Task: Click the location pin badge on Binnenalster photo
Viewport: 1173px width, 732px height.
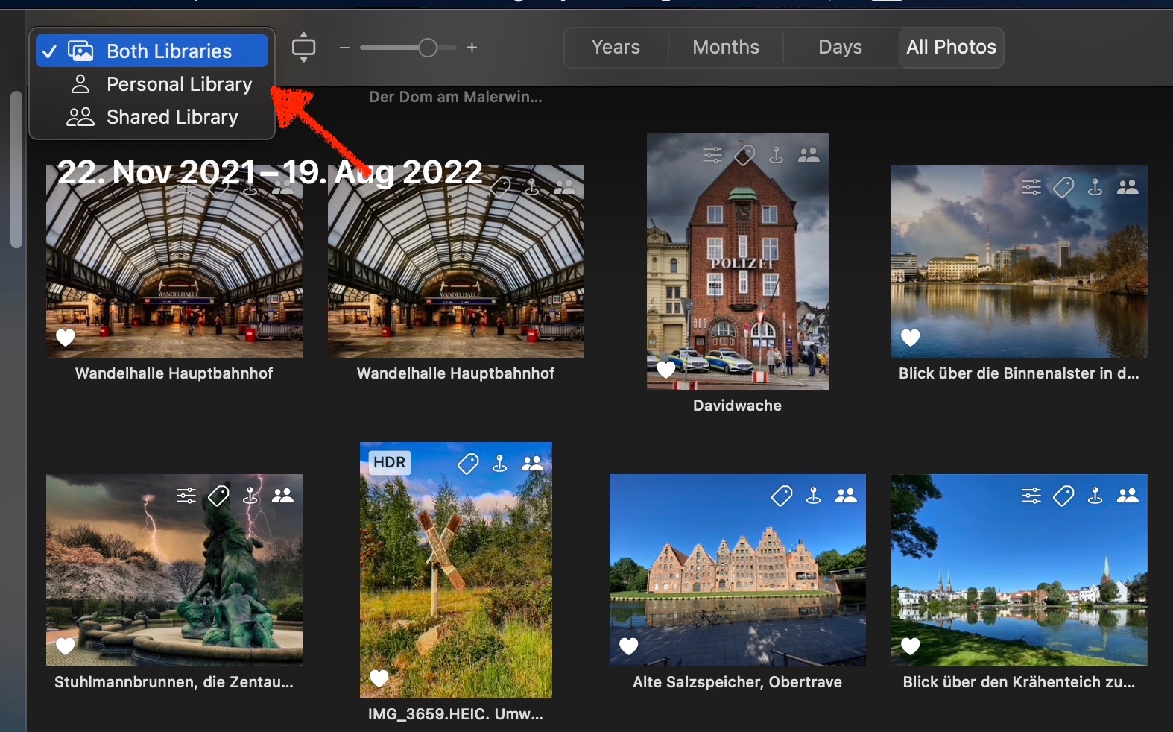Action: [1095, 187]
